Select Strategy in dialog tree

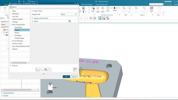pyautogui.click(x=15, y=22)
